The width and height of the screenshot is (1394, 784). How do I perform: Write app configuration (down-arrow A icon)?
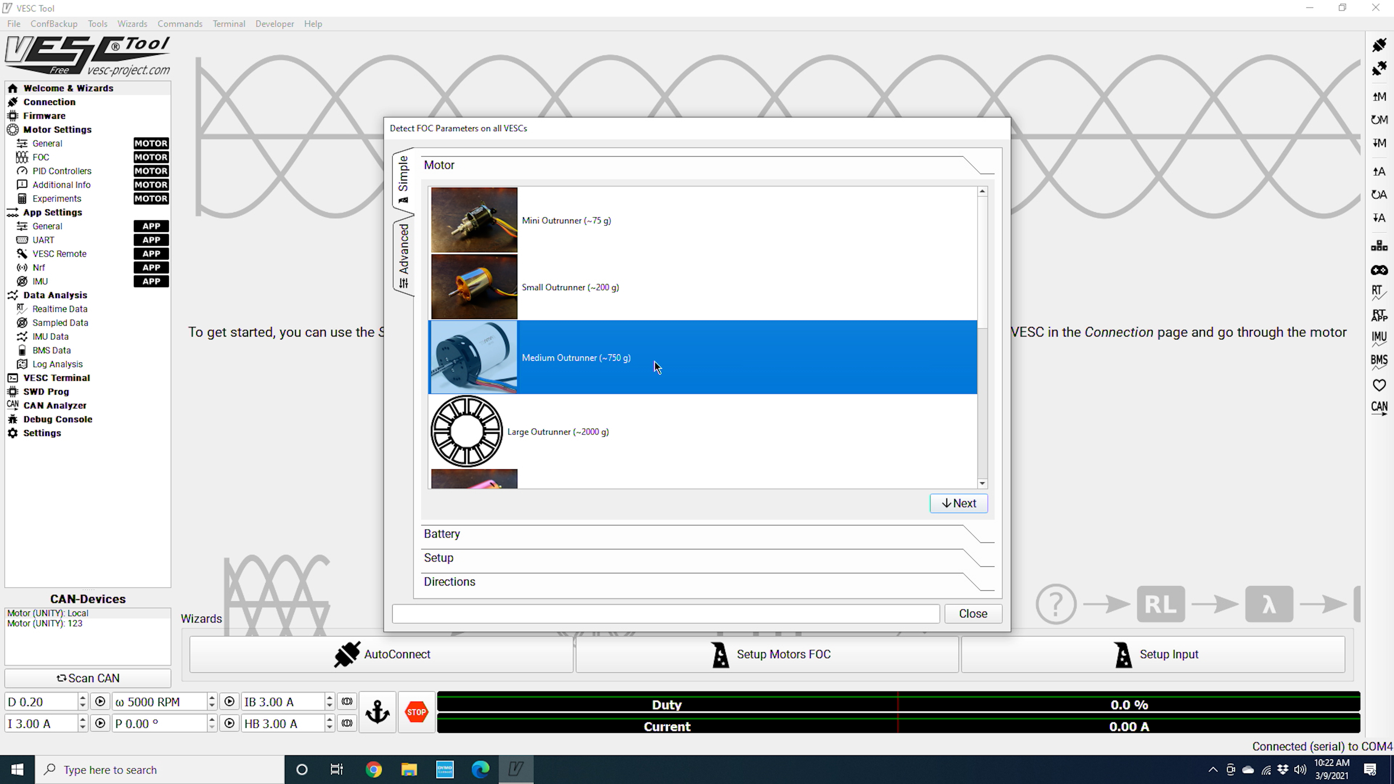click(1379, 218)
